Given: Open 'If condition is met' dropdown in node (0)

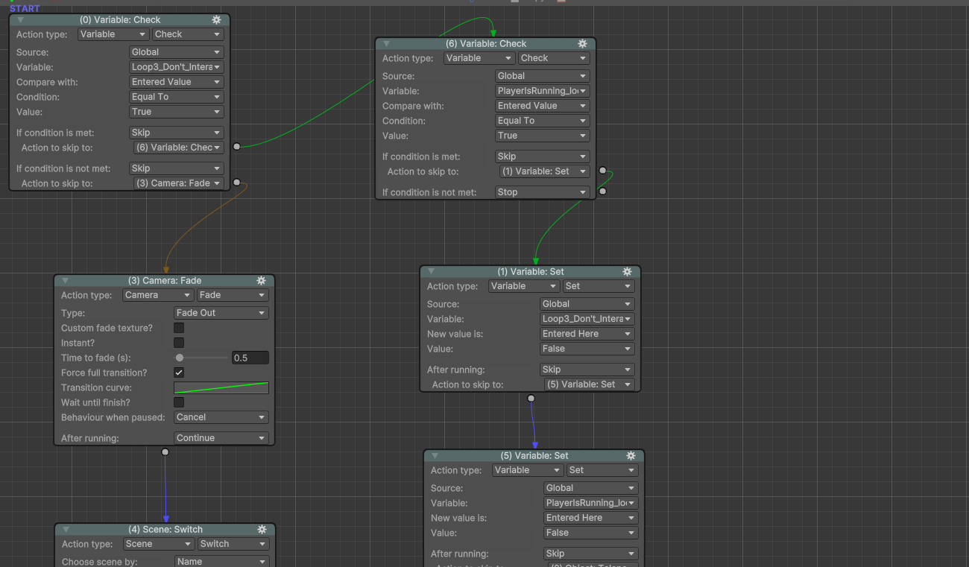Looking at the screenshot, I should point(177,133).
